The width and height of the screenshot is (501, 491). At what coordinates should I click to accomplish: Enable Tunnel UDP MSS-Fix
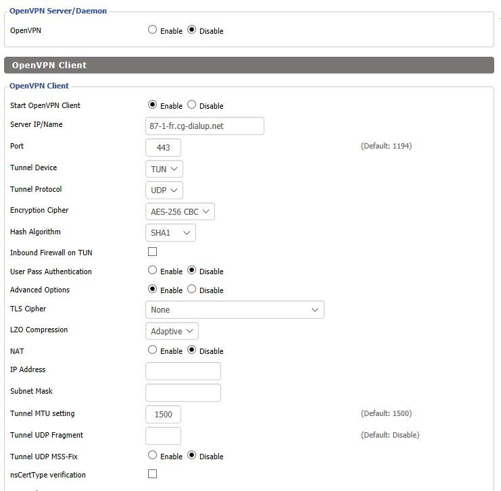[x=152, y=455]
